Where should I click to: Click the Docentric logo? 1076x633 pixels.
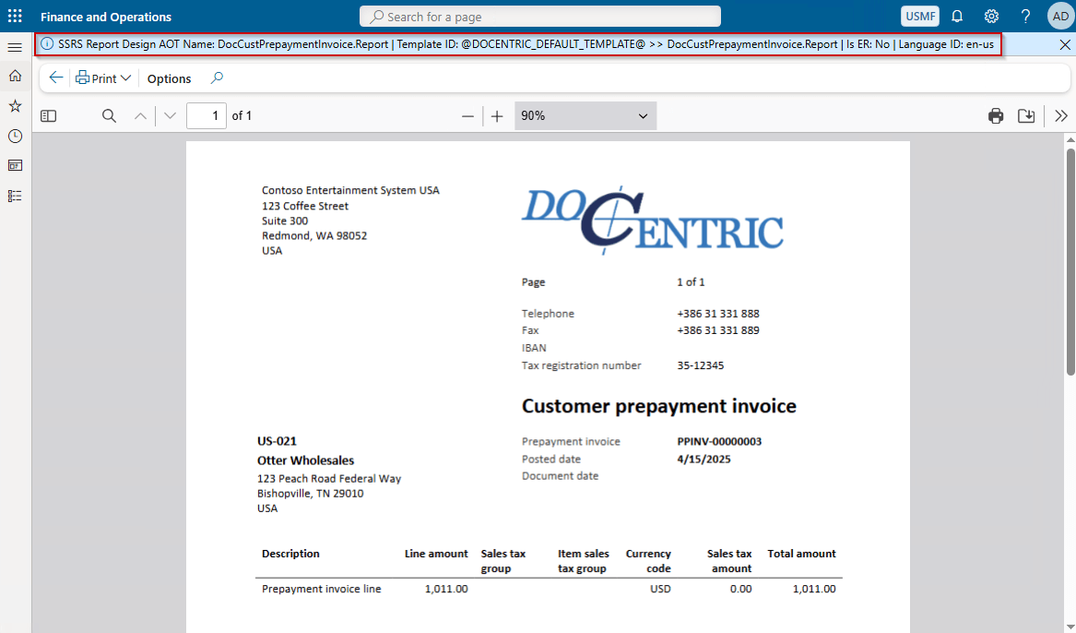click(653, 220)
